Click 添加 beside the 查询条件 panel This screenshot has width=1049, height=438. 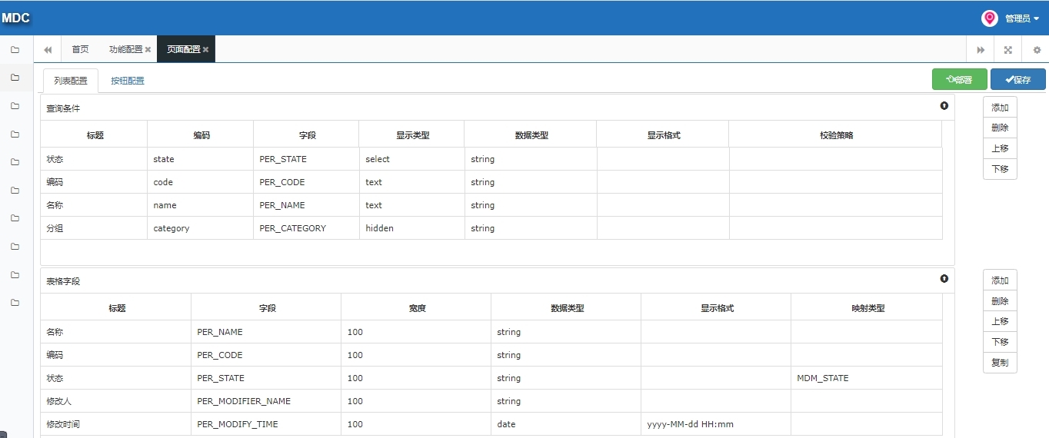click(1000, 108)
